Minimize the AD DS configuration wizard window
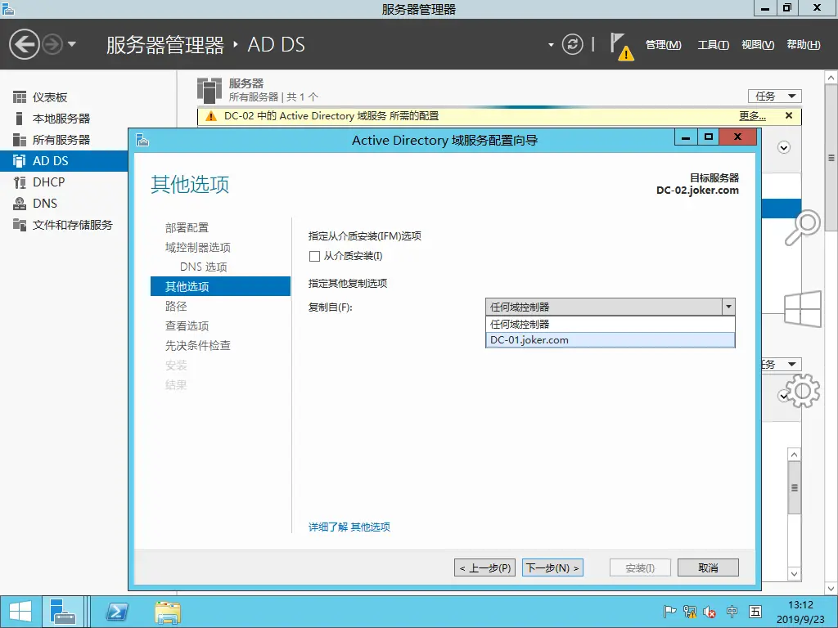The height and width of the screenshot is (628, 838). click(686, 137)
